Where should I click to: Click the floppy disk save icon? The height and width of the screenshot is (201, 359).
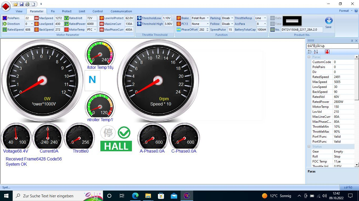point(22,4)
